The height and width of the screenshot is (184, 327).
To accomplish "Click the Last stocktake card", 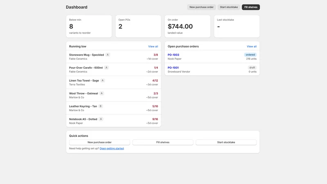I will [237, 26].
